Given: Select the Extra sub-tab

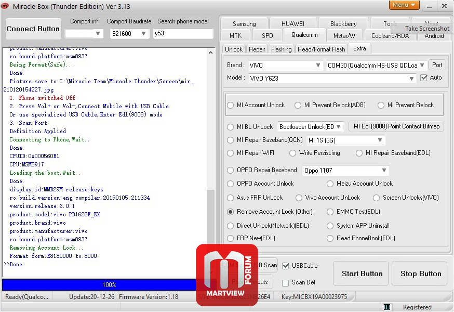Looking at the screenshot, I should [359, 48].
